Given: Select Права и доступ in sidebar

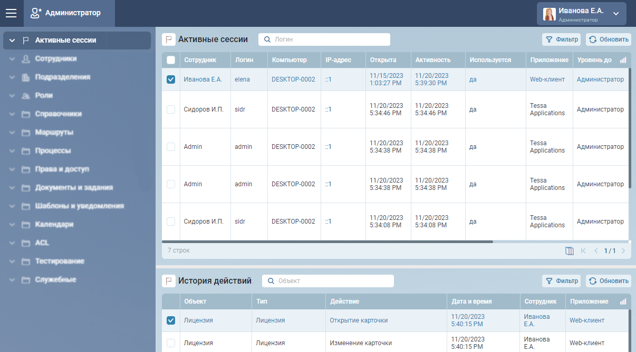Looking at the screenshot, I should pos(62,169).
